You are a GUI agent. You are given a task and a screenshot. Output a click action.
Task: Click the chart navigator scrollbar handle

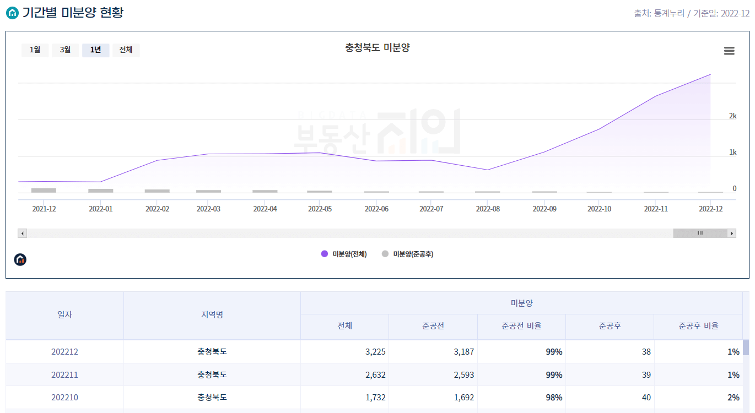click(x=700, y=233)
